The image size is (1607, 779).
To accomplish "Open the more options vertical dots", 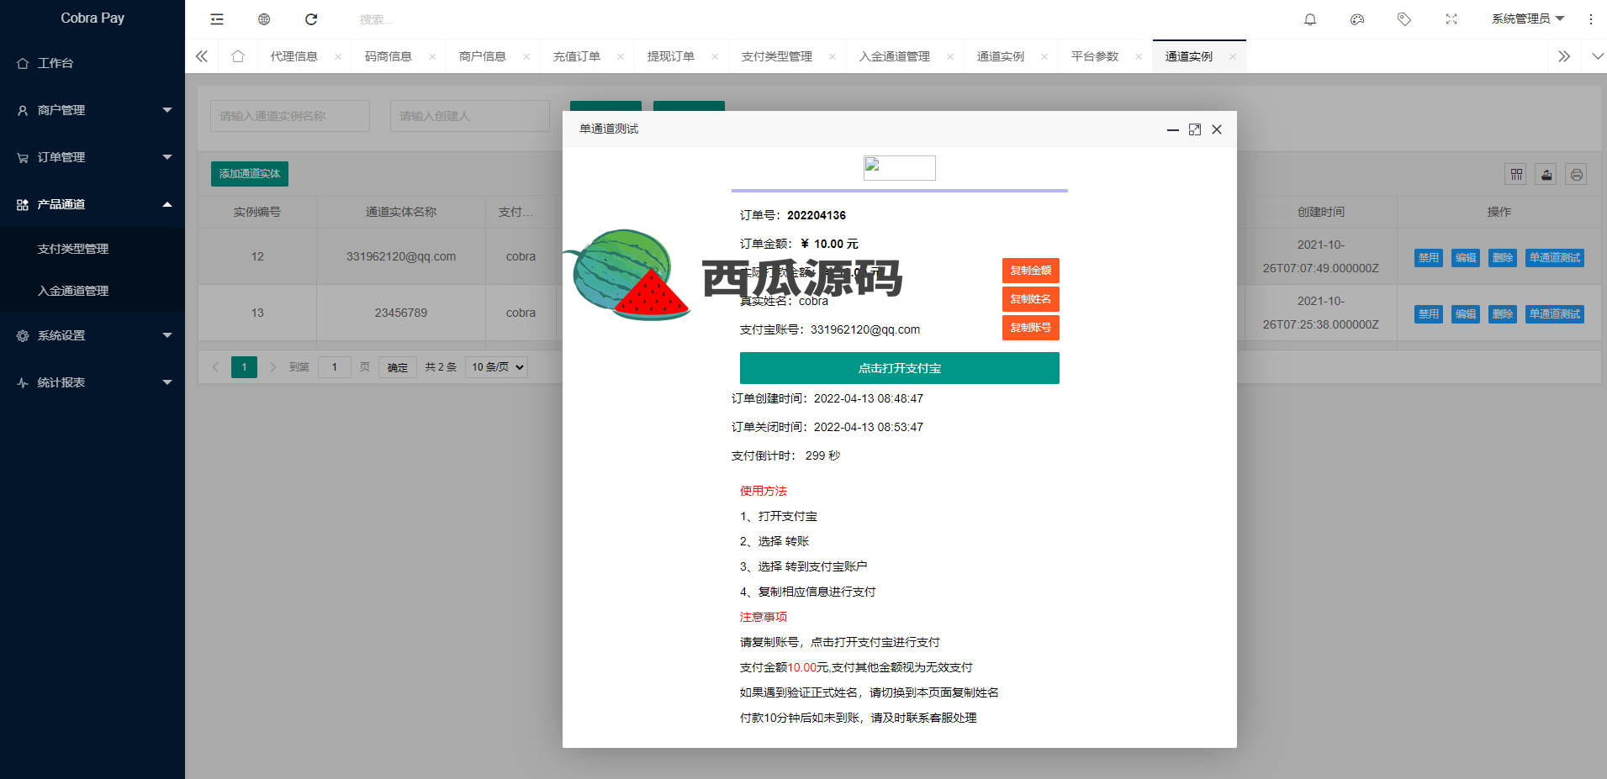I will (x=1591, y=19).
